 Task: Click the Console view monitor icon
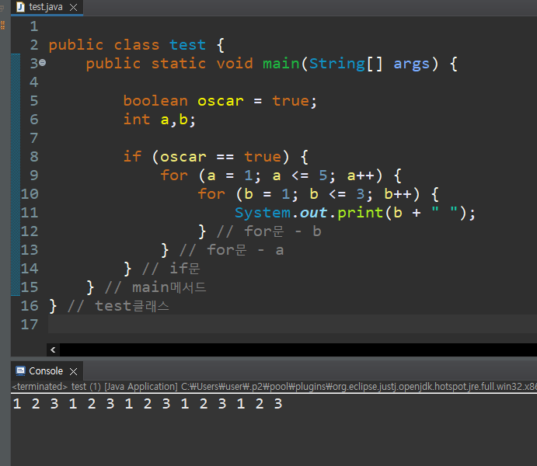coord(20,371)
